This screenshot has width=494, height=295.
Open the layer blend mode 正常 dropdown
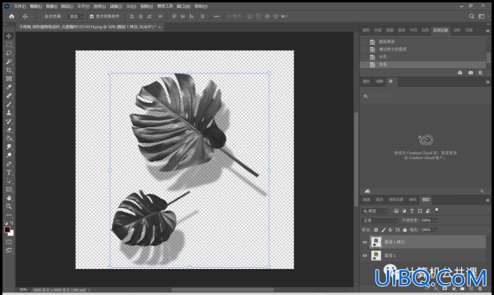click(380, 221)
